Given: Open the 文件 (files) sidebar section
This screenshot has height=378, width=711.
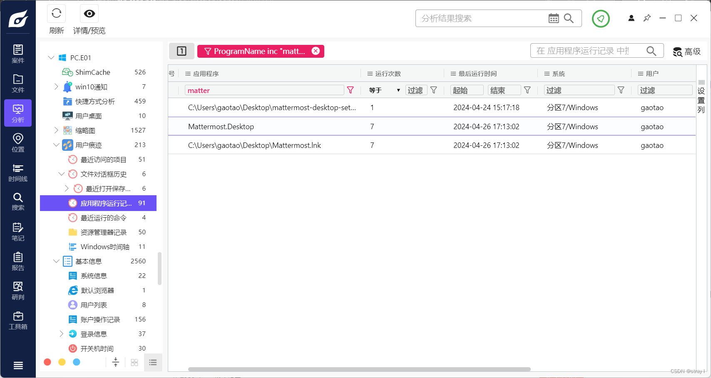Looking at the screenshot, I should [18, 83].
